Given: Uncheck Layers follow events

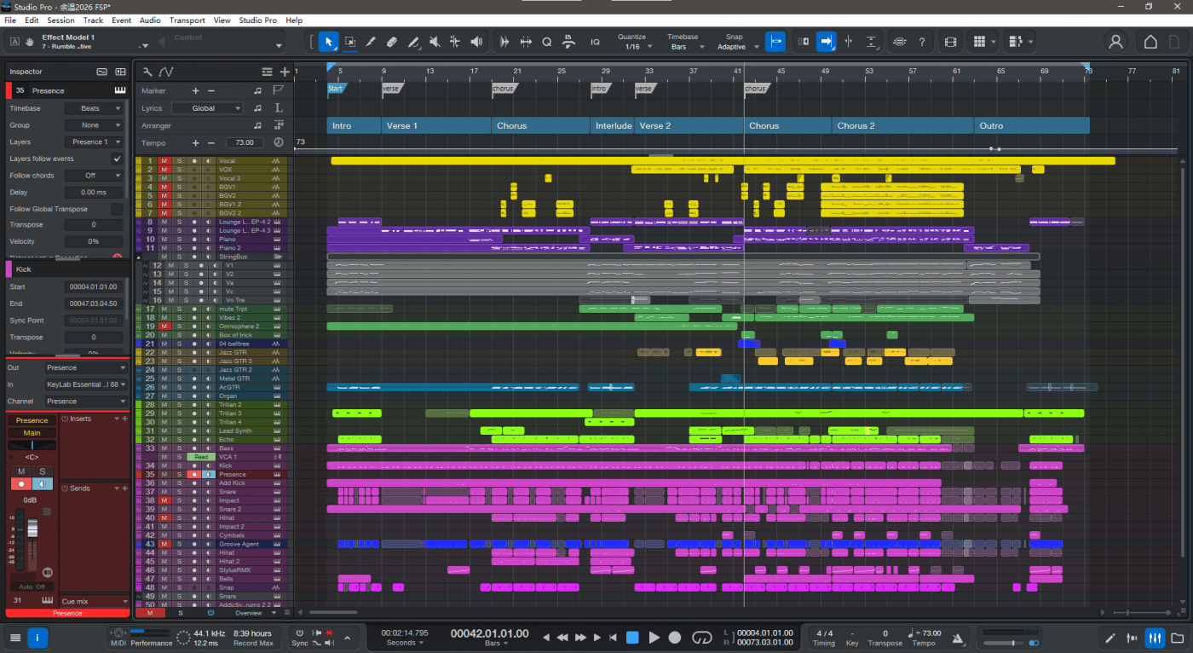Looking at the screenshot, I should click(x=117, y=159).
